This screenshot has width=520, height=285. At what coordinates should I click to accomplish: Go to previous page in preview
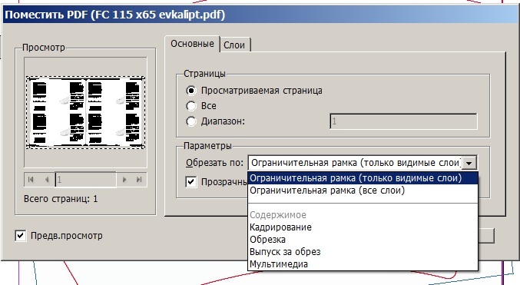click(47, 180)
